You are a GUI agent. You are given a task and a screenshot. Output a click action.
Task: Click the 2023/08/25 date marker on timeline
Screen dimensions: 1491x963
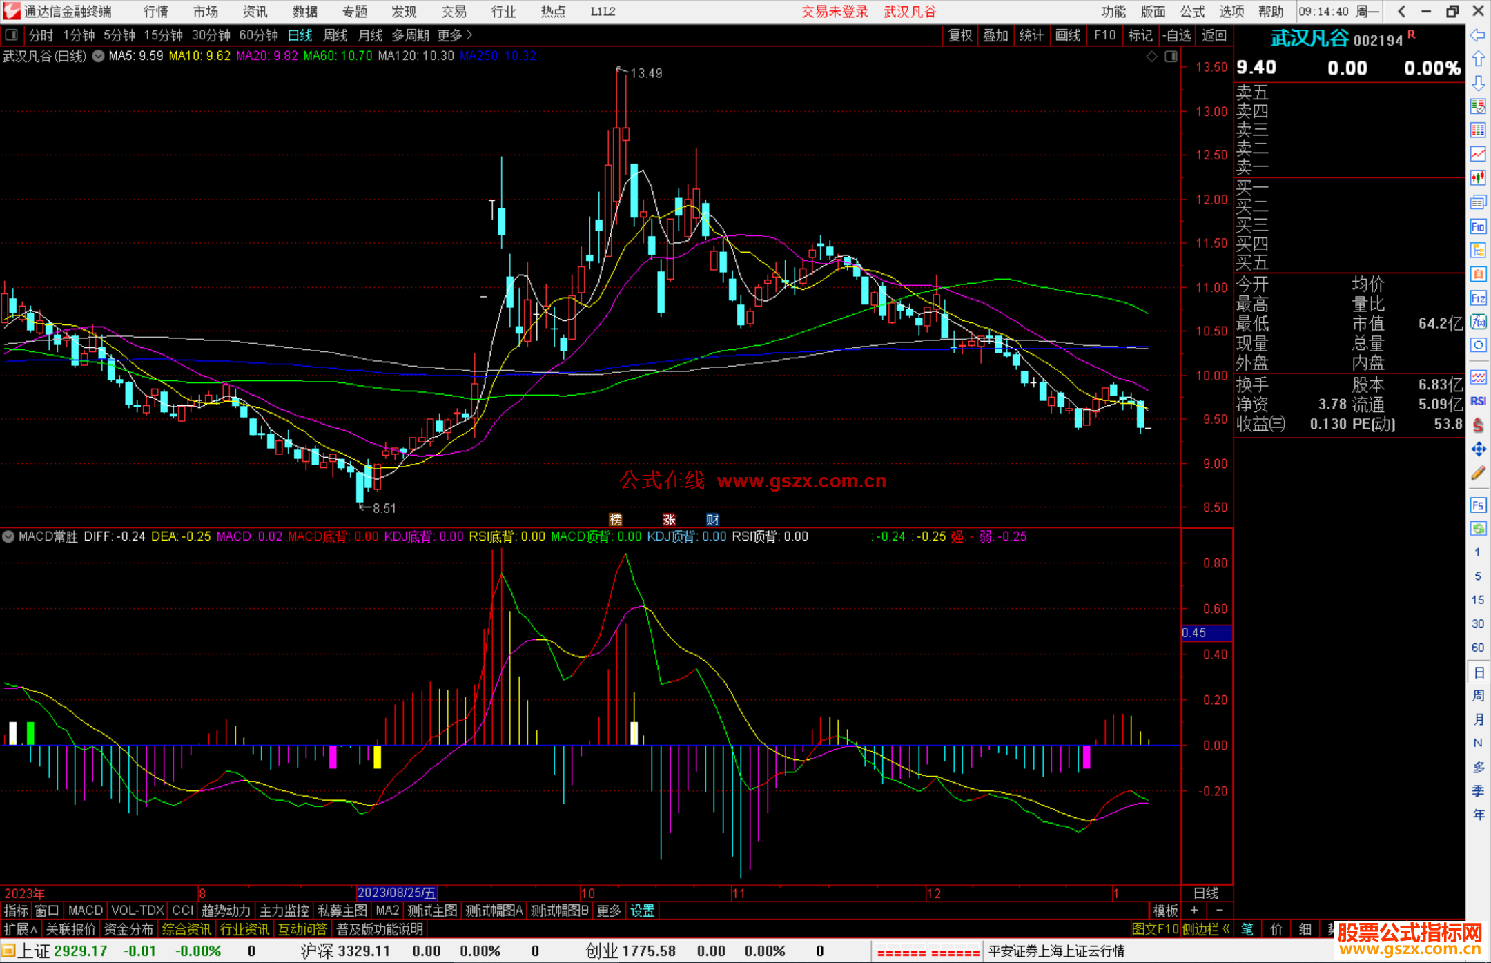[396, 893]
